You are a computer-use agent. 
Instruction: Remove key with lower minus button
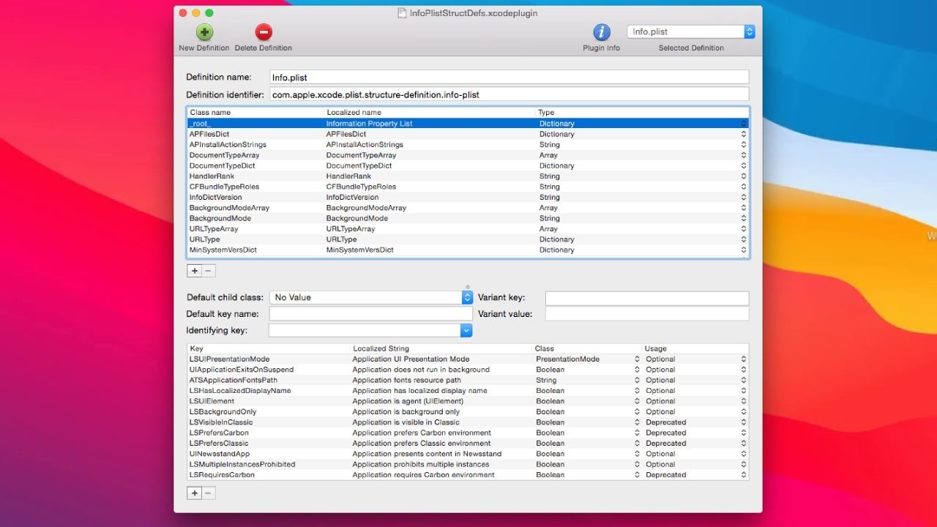209,493
